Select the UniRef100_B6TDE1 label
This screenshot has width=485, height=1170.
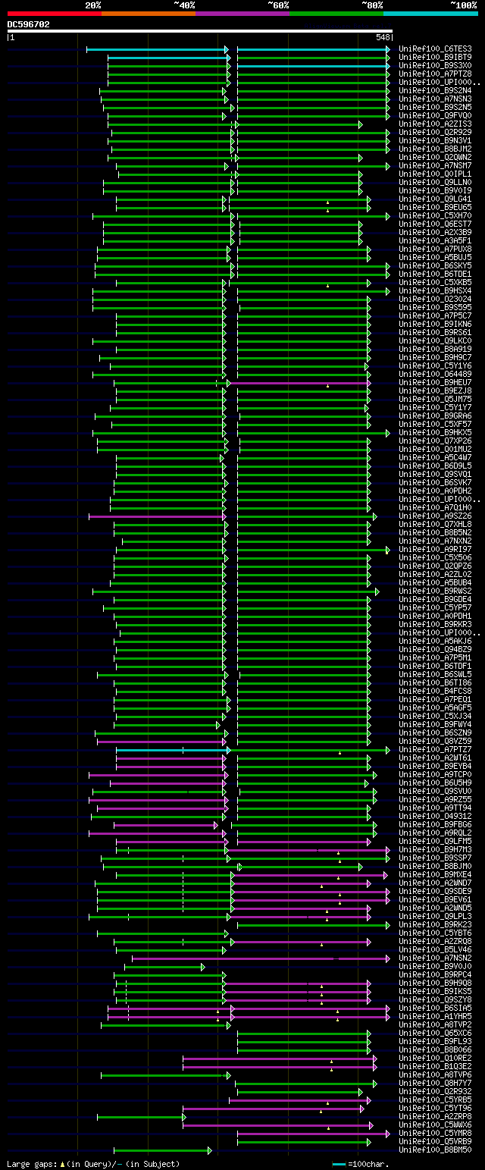click(x=435, y=274)
